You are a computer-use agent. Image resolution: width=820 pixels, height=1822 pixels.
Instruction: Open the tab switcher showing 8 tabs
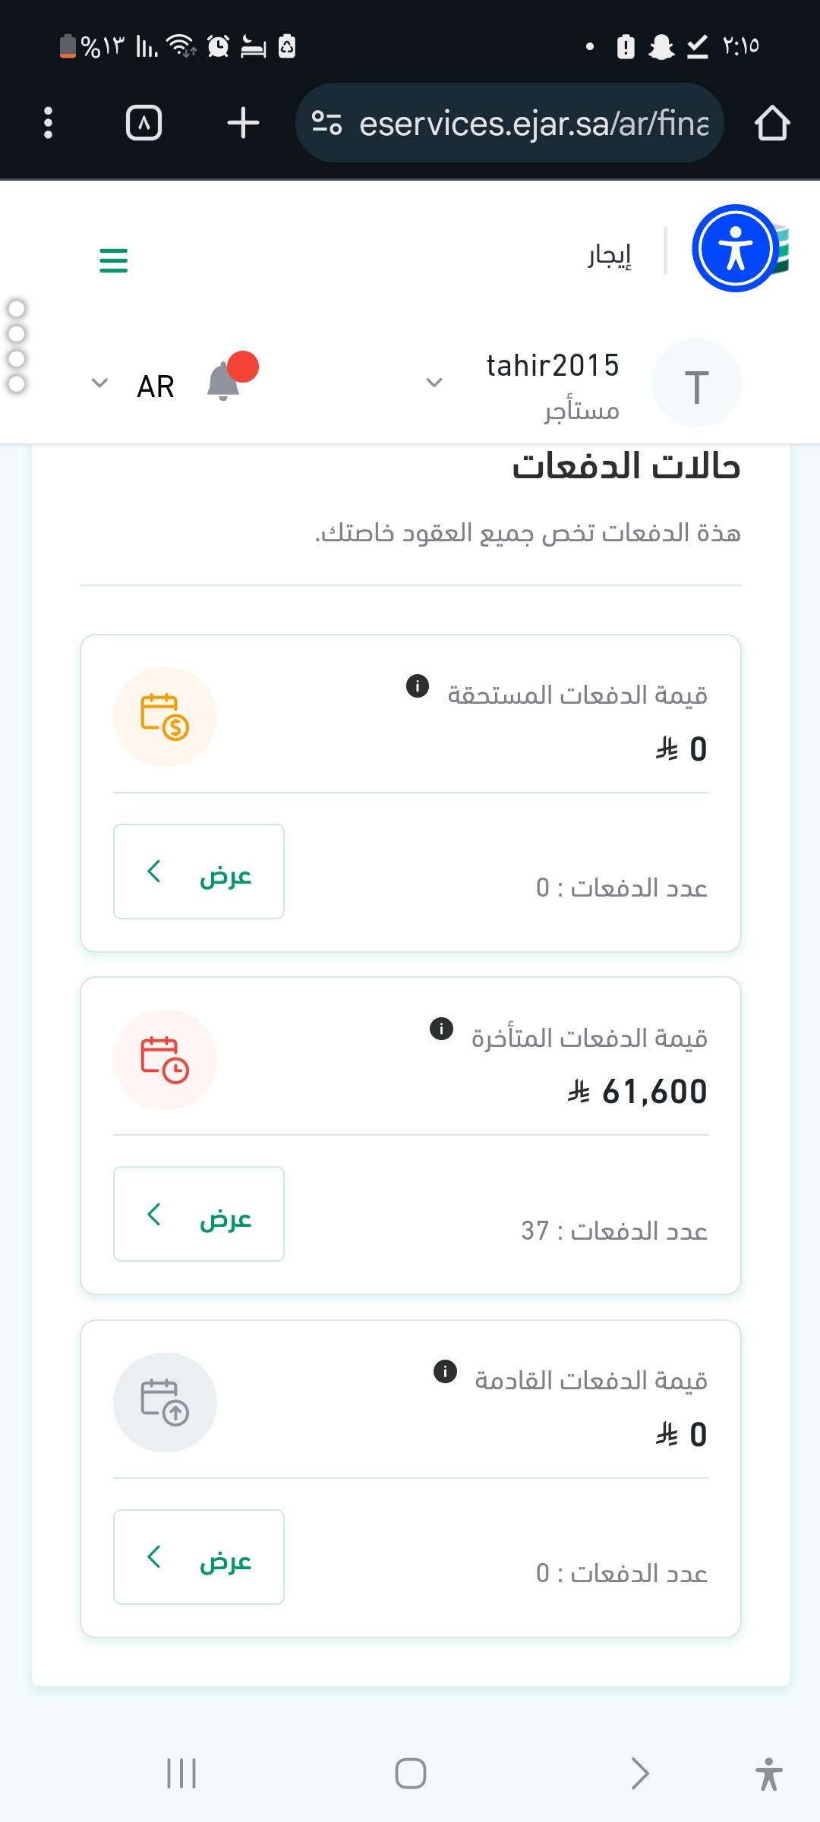click(143, 123)
